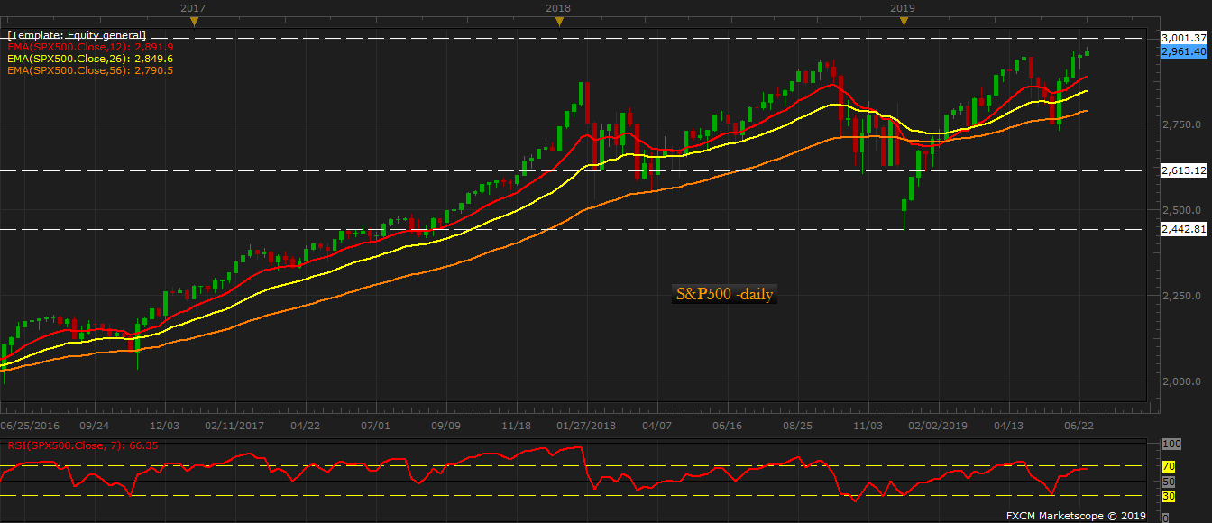Click the 06/22 date label

pos(1079,426)
